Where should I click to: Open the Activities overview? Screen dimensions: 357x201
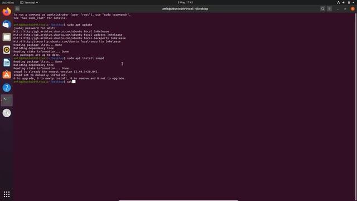pyautogui.click(x=8, y=2)
